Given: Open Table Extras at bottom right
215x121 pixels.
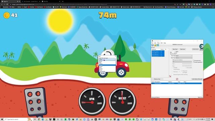Looking at the screenshot, I should (x=200, y=97).
